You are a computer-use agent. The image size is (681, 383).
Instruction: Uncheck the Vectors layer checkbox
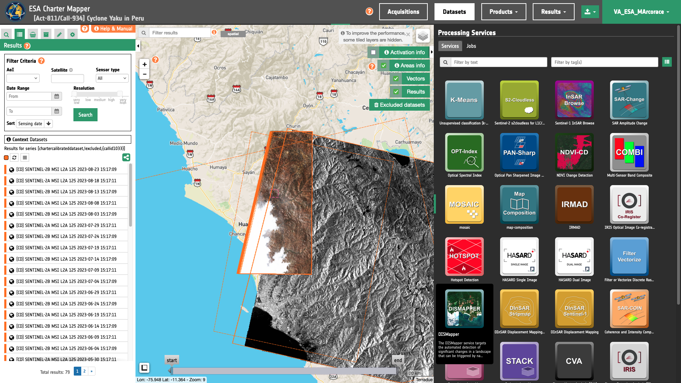(x=396, y=79)
